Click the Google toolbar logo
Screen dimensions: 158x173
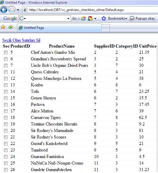tap(10, 18)
